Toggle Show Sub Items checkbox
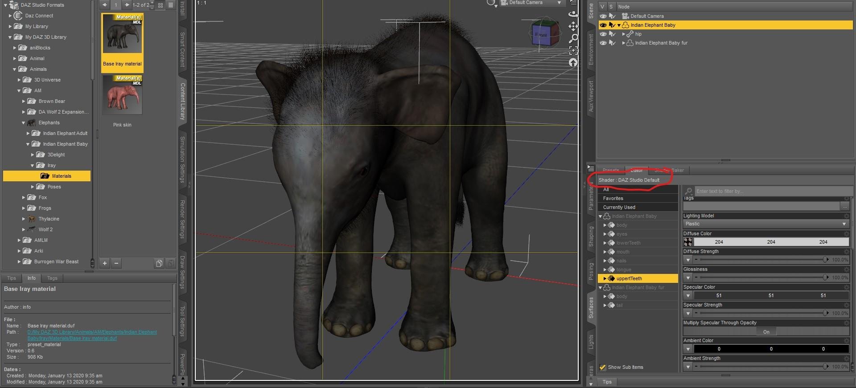 [x=603, y=368]
